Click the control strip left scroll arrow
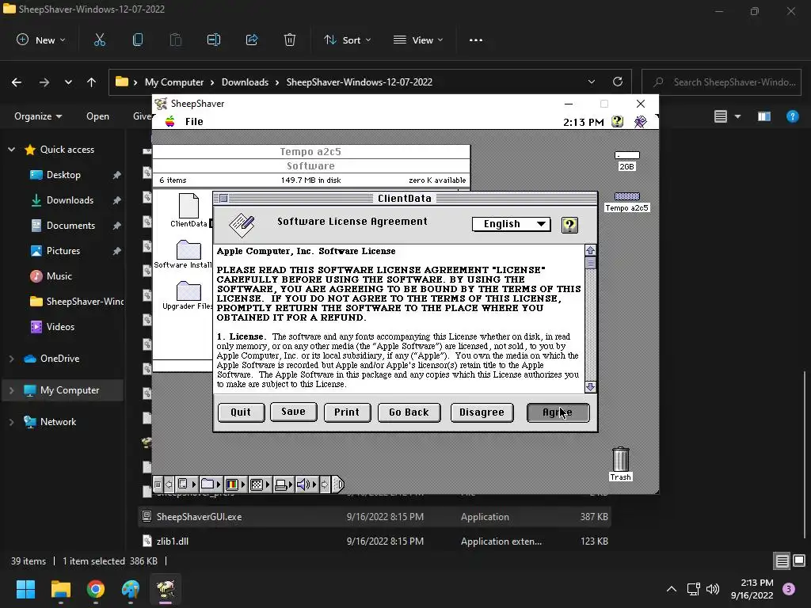811x608 pixels. (x=169, y=484)
